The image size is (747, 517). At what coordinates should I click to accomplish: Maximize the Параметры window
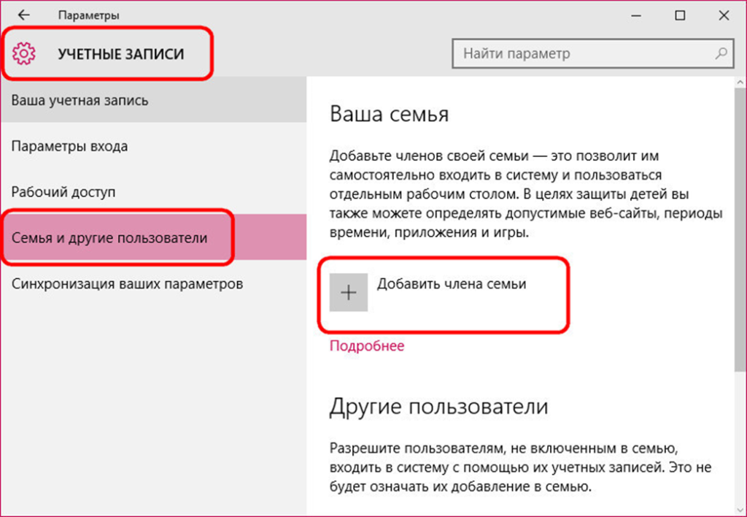(680, 15)
